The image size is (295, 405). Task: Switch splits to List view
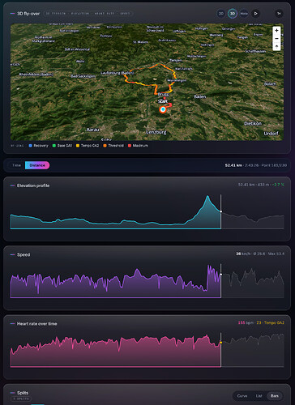pos(259,396)
